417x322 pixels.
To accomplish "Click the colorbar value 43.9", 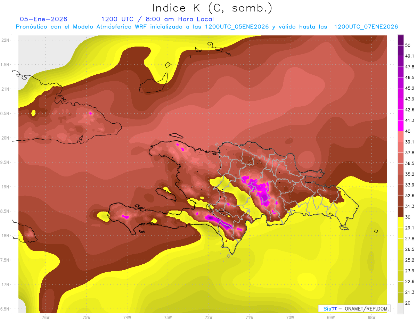I will pyautogui.click(x=410, y=99).
